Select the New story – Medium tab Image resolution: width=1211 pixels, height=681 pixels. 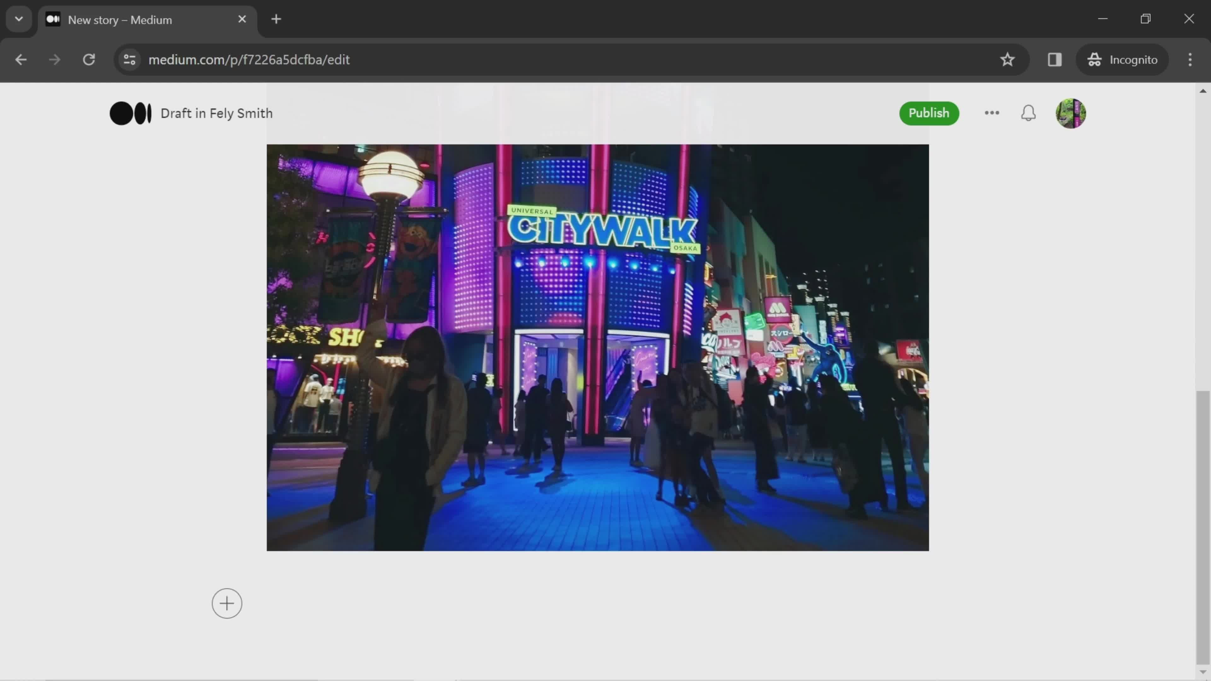tap(147, 20)
